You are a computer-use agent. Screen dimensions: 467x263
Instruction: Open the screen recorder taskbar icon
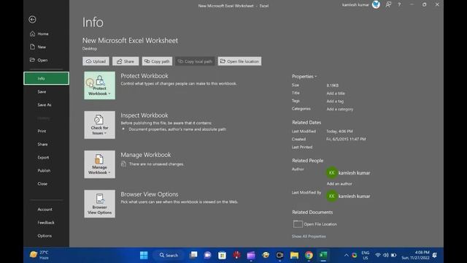pyautogui.click(x=279, y=255)
